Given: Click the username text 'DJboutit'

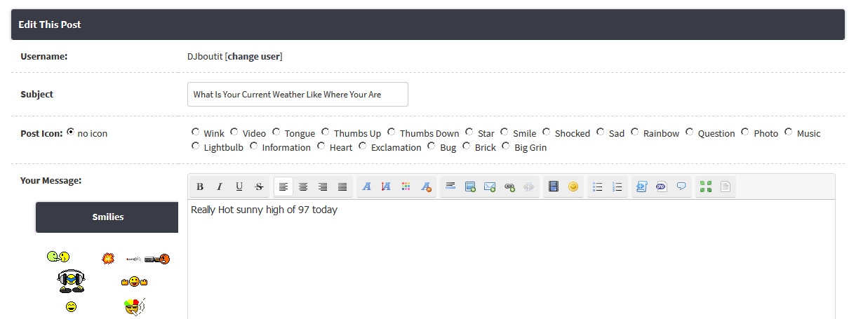Looking at the screenshot, I should (205, 56).
